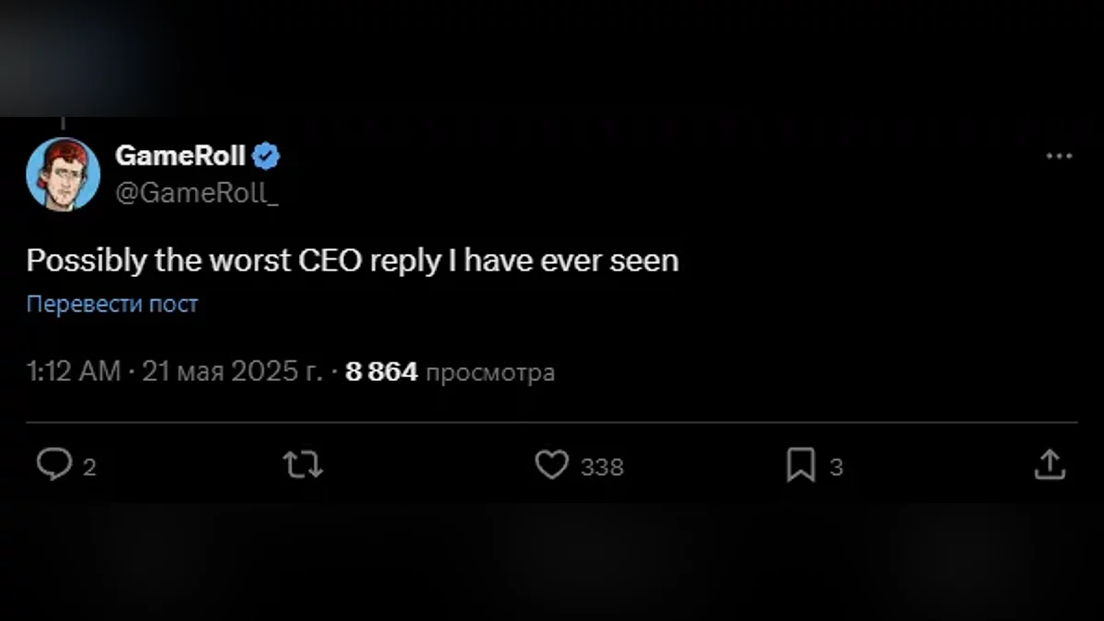Click the 338 likes count
1104x621 pixels.
pyautogui.click(x=602, y=467)
